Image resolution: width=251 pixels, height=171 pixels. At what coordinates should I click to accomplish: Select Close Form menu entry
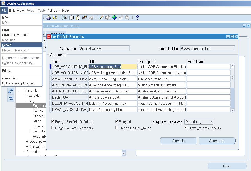click(x=21, y=78)
